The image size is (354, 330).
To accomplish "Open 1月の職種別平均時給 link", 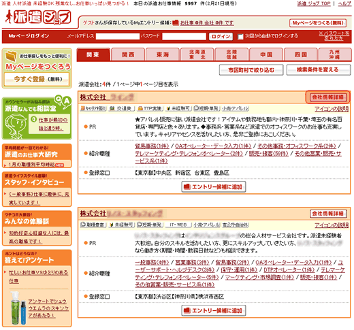I will point(31,165).
